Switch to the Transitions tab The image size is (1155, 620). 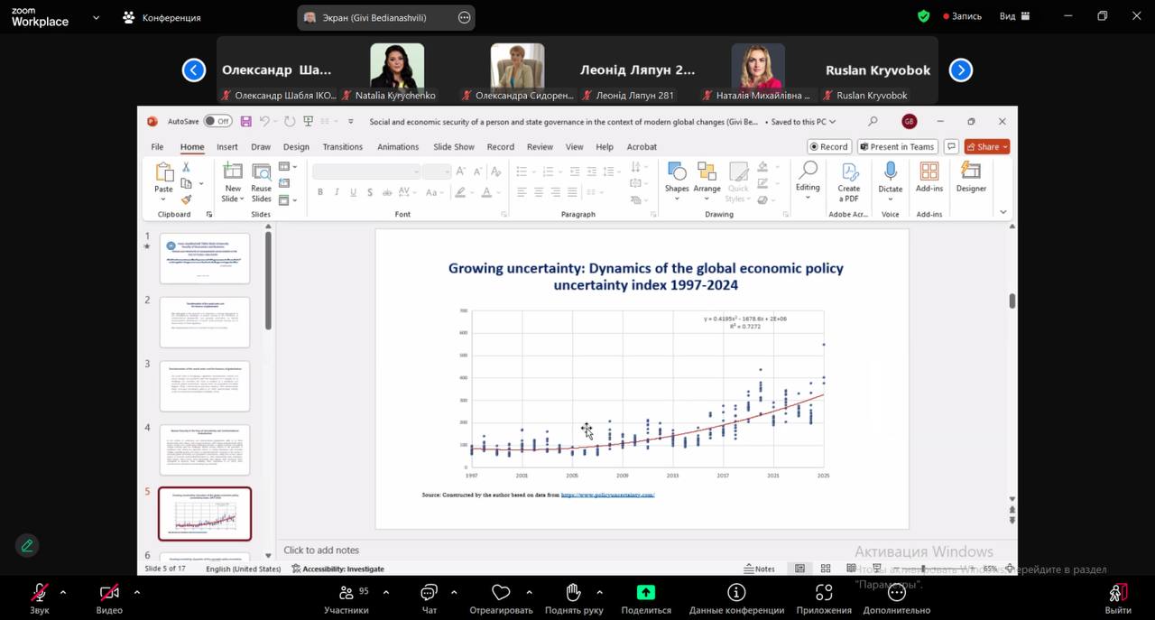coord(343,146)
